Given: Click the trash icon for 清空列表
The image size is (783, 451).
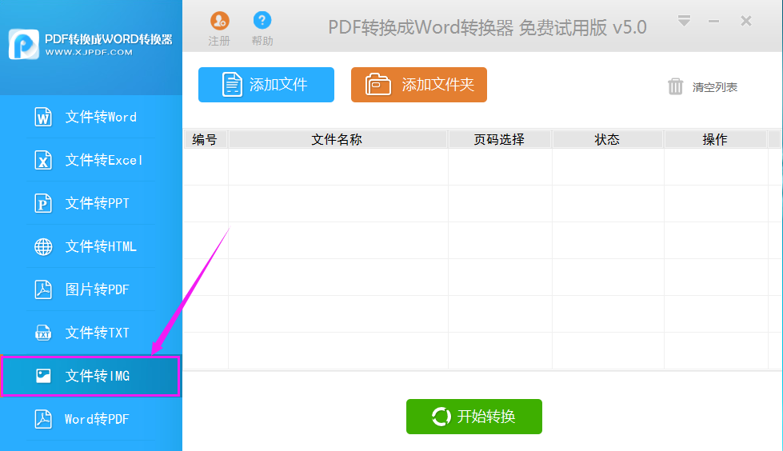Looking at the screenshot, I should click(x=675, y=86).
